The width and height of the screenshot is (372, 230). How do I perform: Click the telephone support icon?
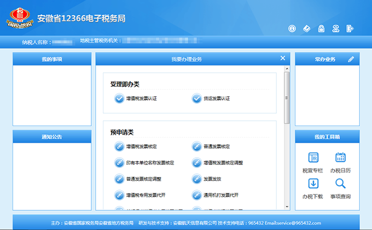pyautogui.click(x=336, y=28)
